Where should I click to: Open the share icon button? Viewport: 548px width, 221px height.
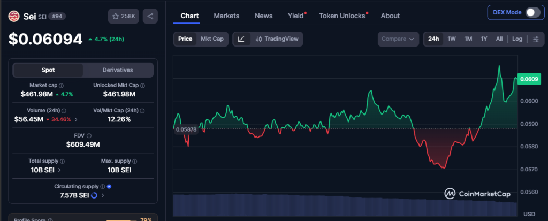pyautogui.click(x=150, y=16)
